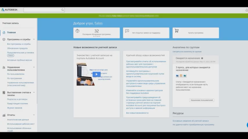Open the notifications bell
The image size is (248, 139).
[247, 10]
